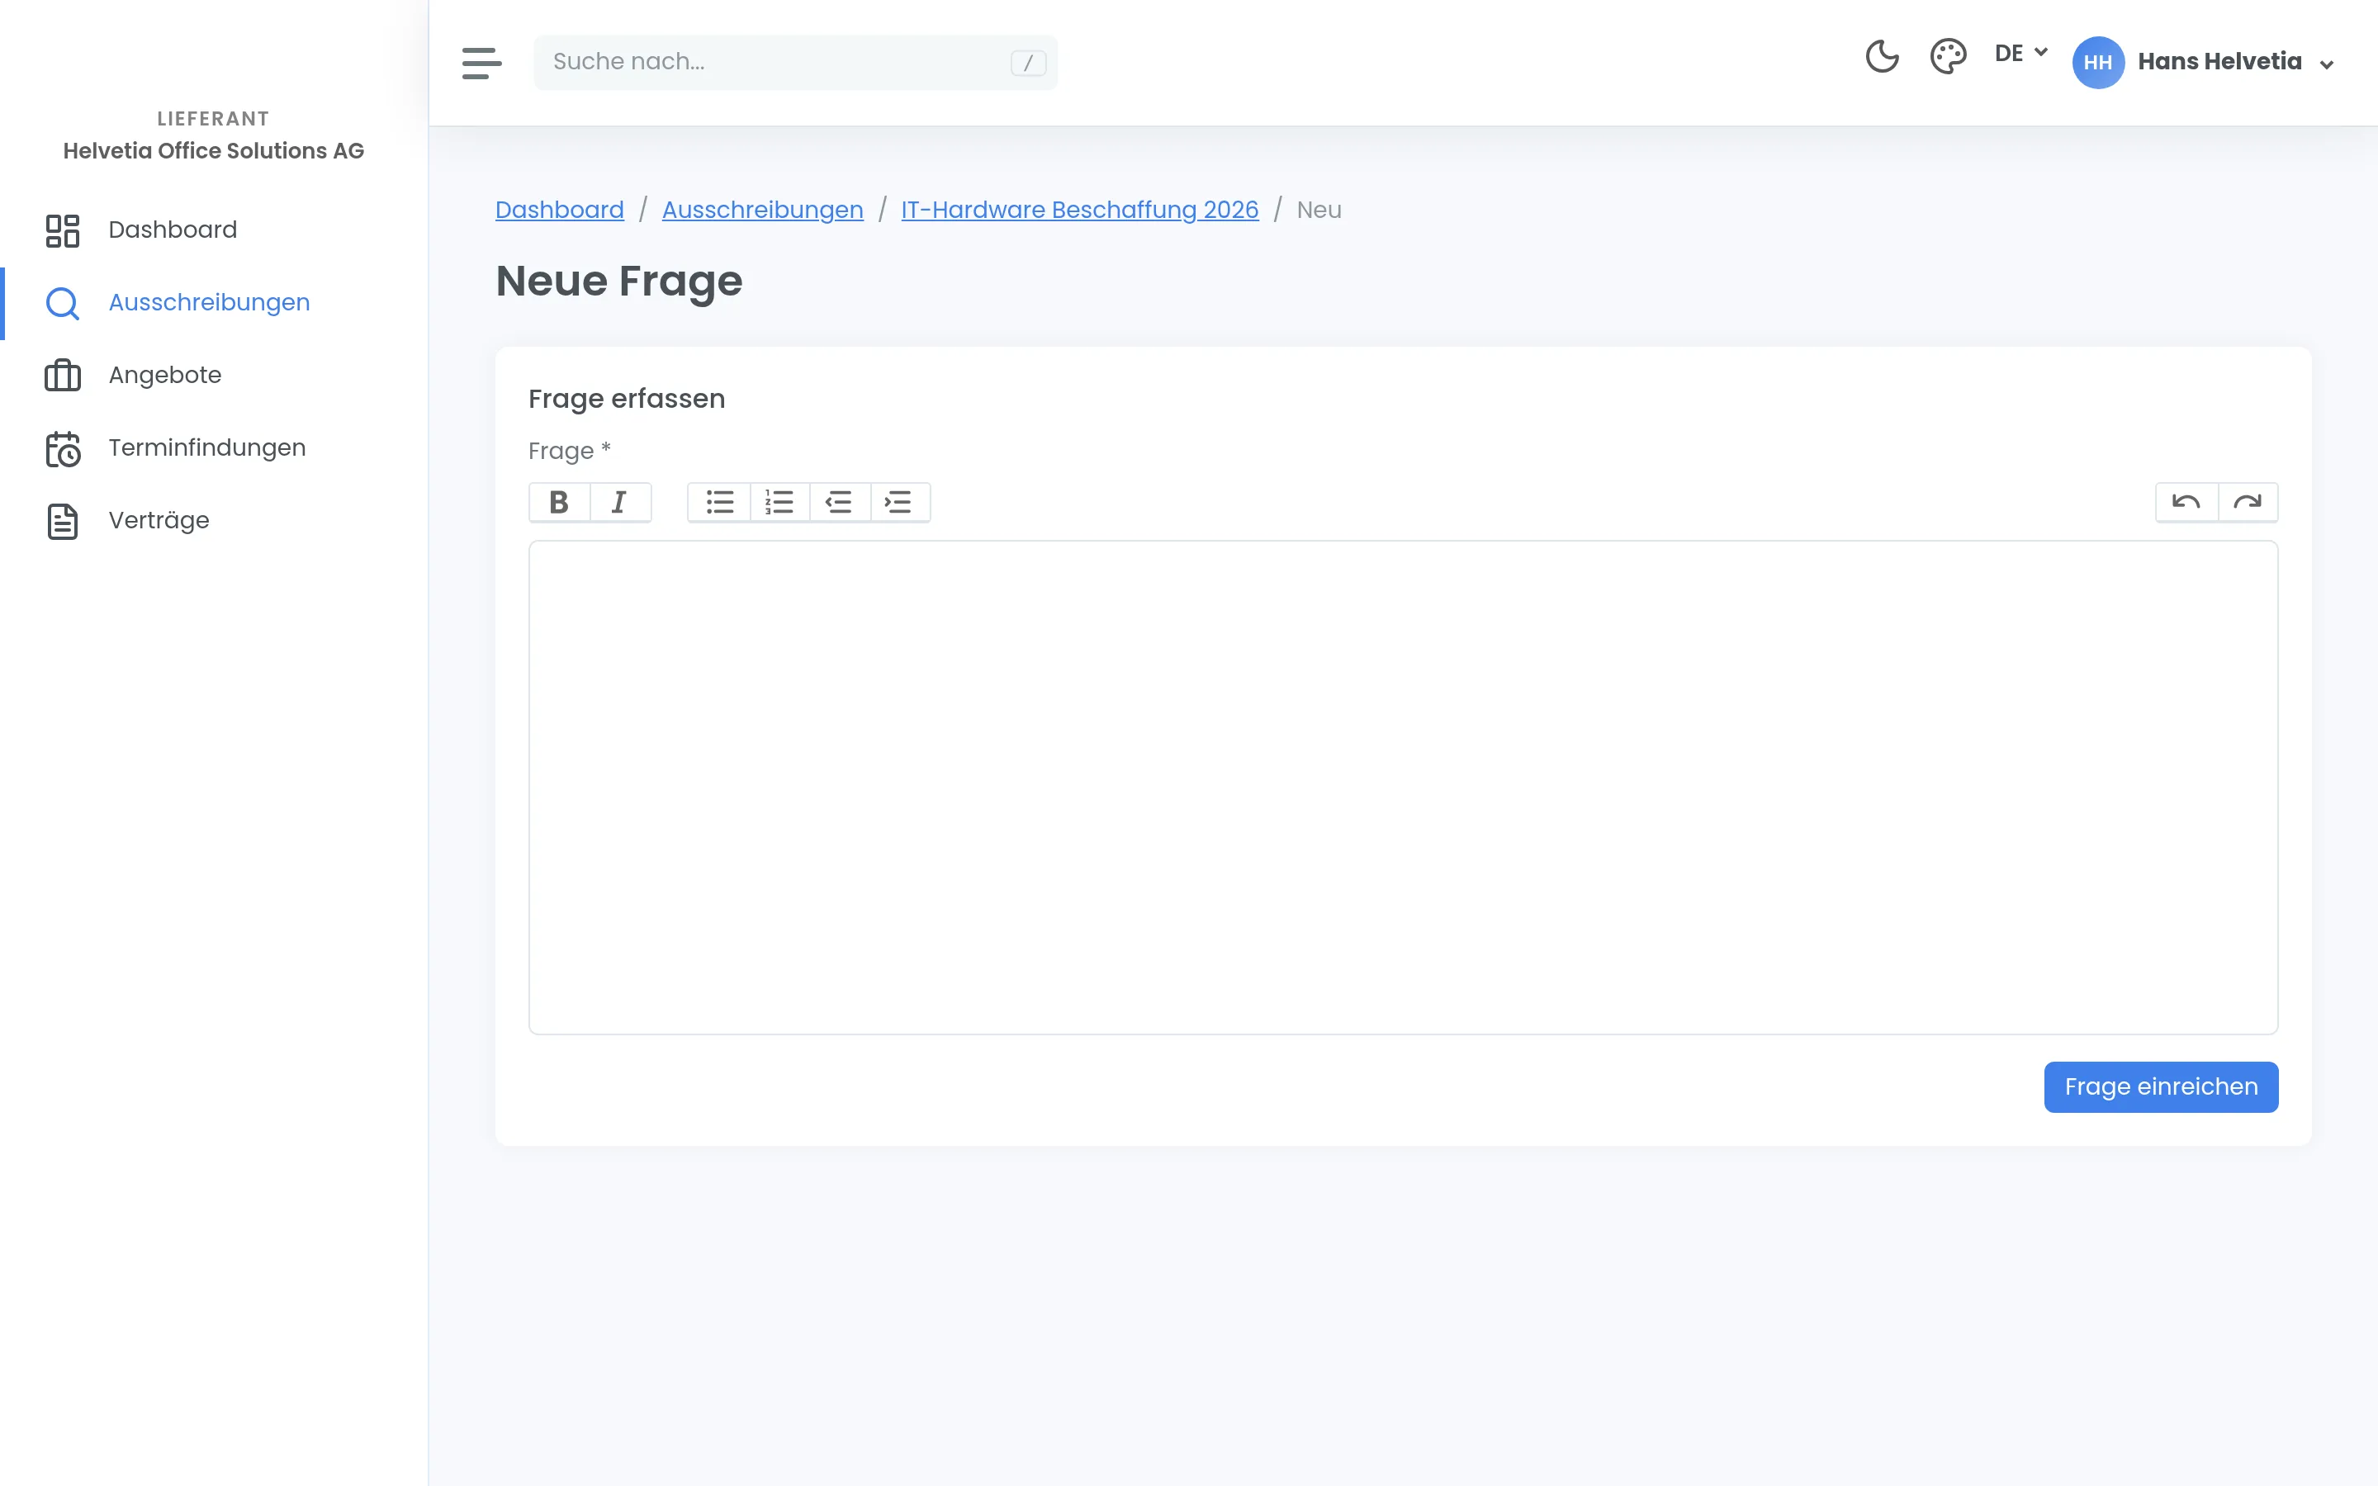
Task: Decrease indent in the editor
Action: (x=839, y=502)
